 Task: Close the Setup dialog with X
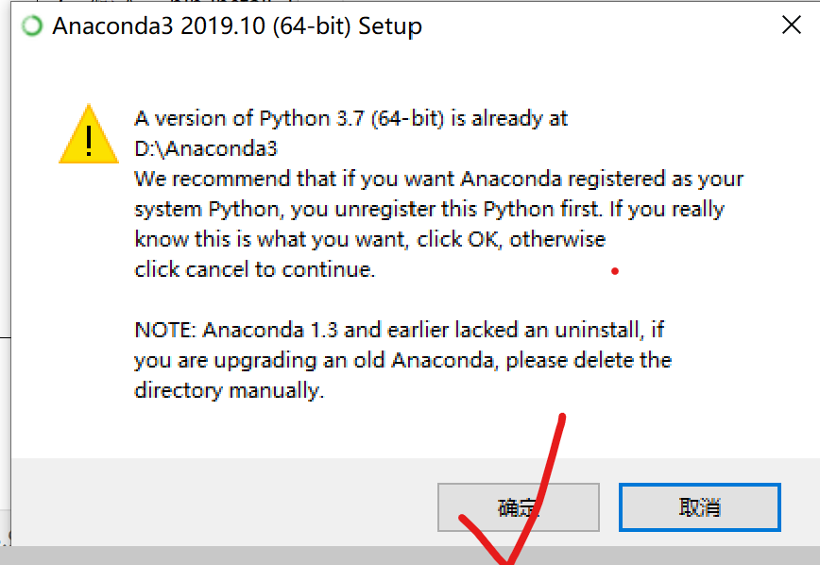(x=791, y=26)
